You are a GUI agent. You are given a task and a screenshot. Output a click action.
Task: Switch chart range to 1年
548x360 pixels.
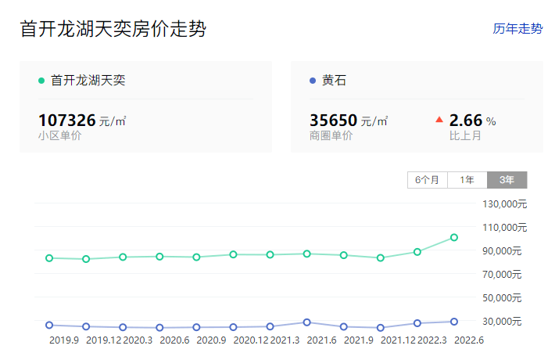[467, 180]
